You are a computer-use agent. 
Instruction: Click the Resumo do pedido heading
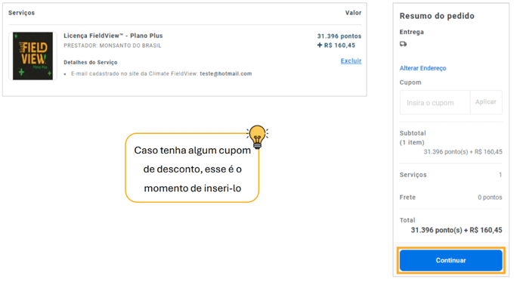coord(437,16)
